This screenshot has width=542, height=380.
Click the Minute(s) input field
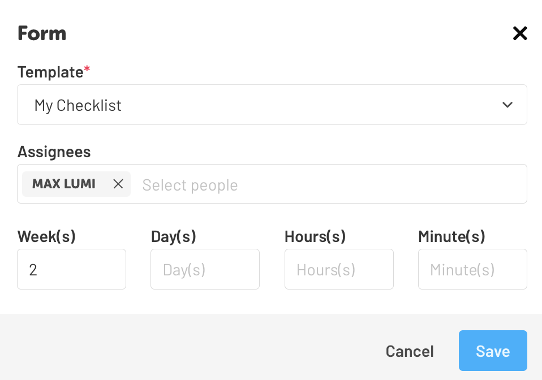pyautogui.click(x=472, y=269)
